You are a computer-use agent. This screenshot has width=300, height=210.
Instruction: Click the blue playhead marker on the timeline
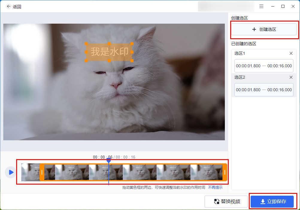108,161
